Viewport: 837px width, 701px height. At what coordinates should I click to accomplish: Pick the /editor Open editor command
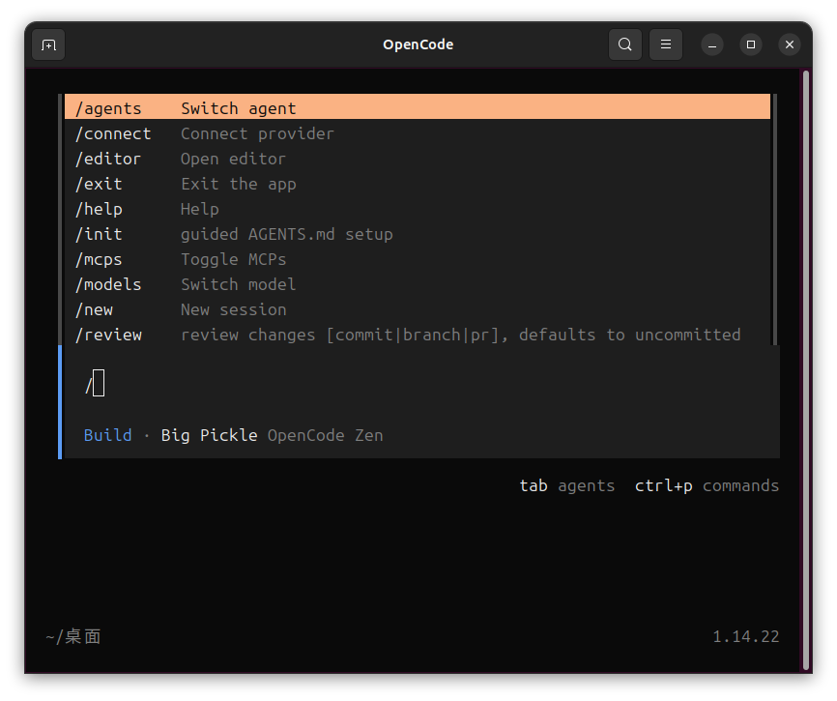pos(418,159)
